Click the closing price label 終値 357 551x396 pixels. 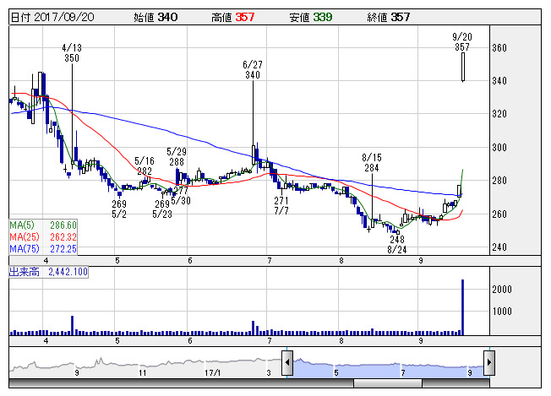point(389,17)
